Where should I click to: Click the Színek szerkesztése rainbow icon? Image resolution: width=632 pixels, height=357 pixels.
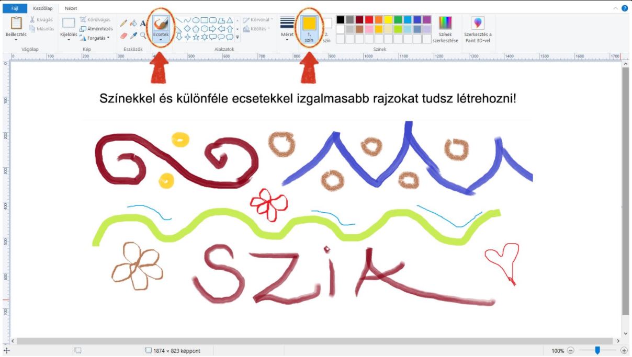(x=445, y=23)
